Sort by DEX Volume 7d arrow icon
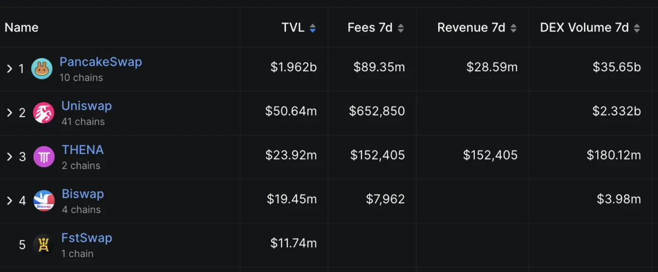658x272 pixels. pos(637,28)
